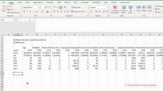The image size is (163, 91).
Task: Click the Insert Function fx button
Action: (x=30, y=20)
